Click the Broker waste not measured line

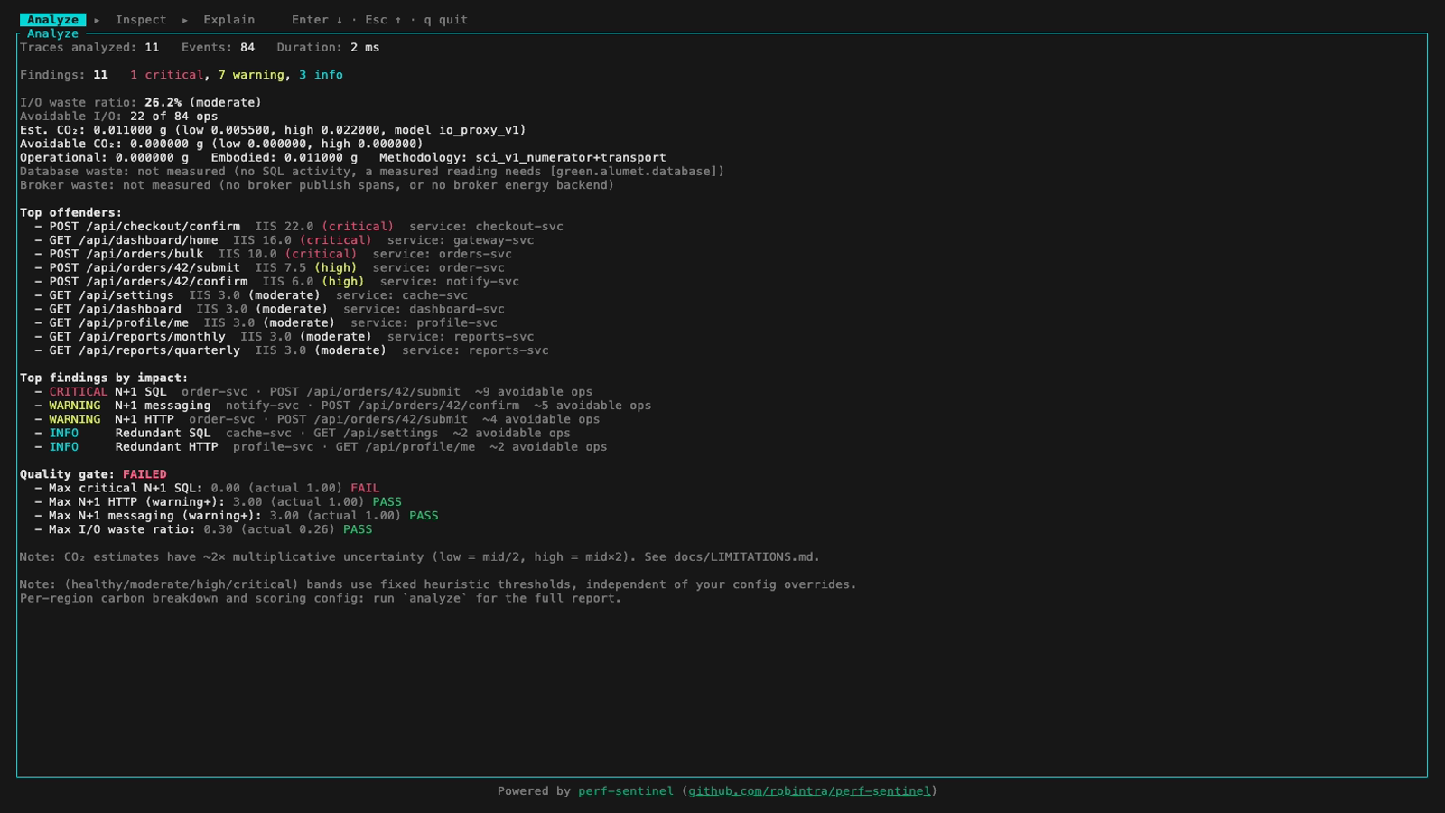[x=317, y=185]
